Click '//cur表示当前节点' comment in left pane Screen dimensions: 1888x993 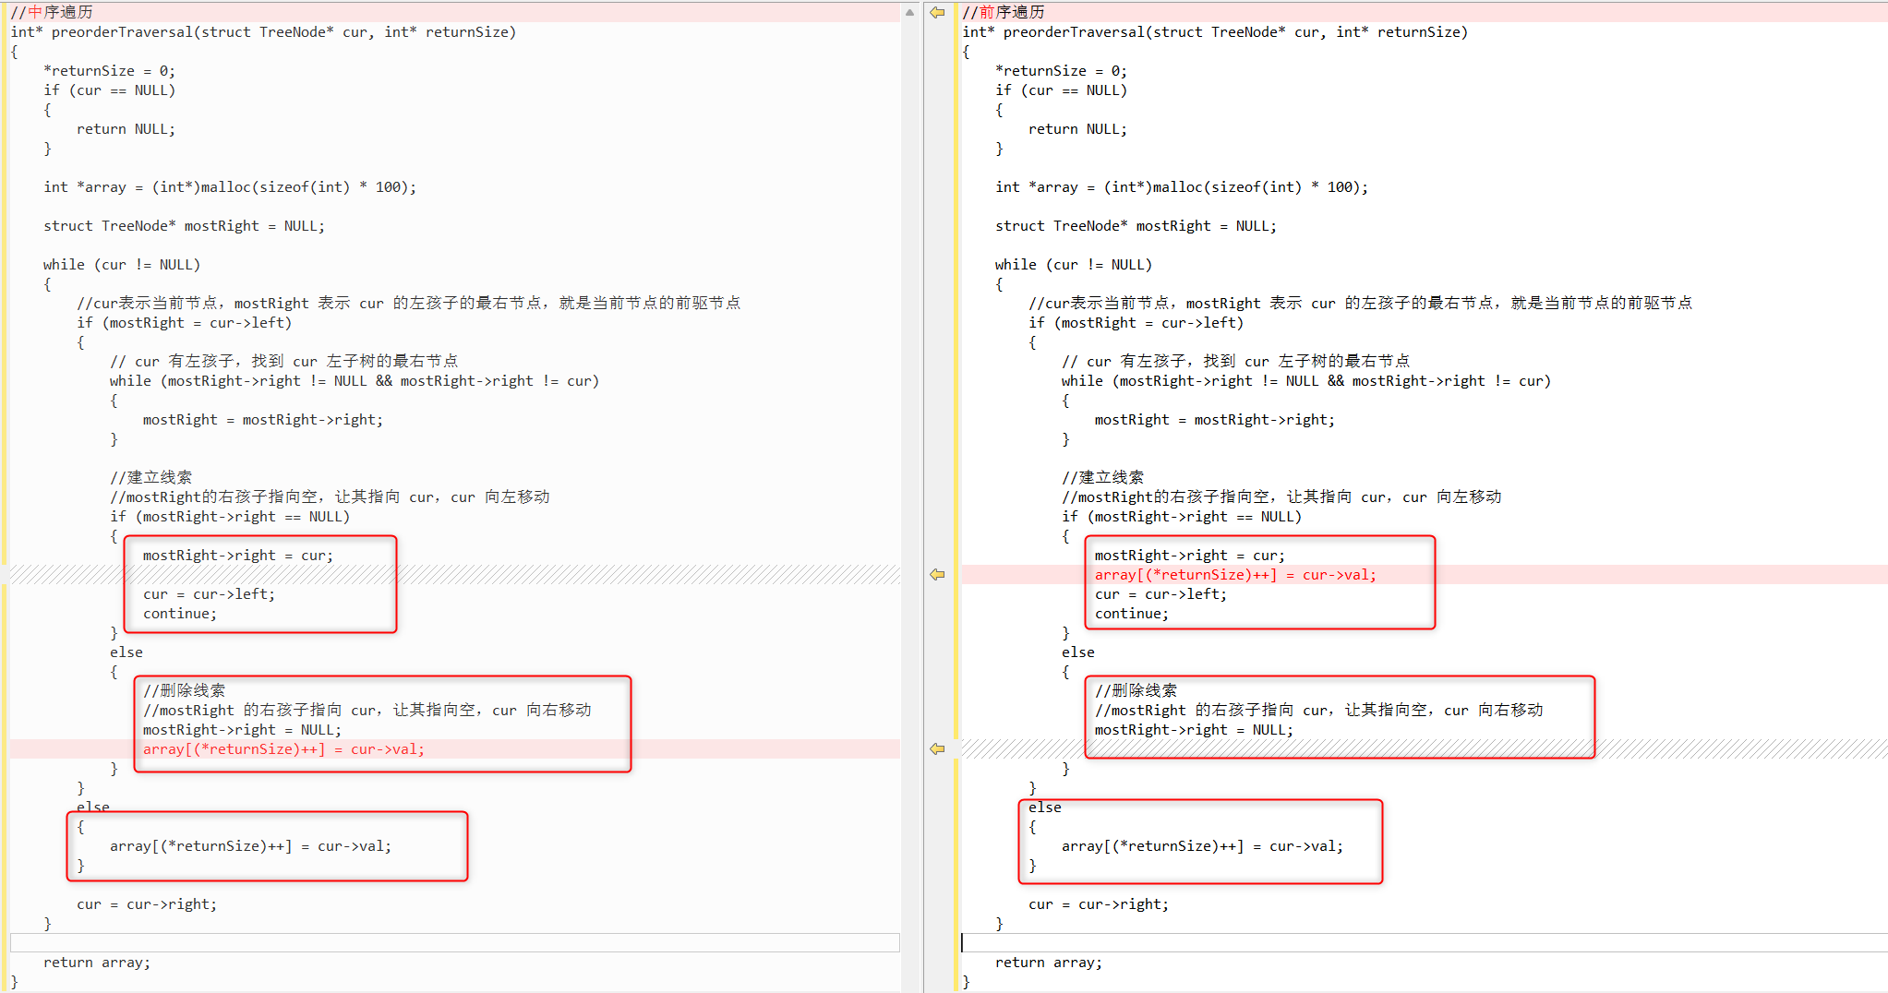(409, 303)
